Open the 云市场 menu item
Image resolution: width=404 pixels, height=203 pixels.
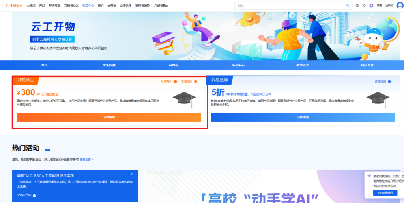(x=112, y=6)
